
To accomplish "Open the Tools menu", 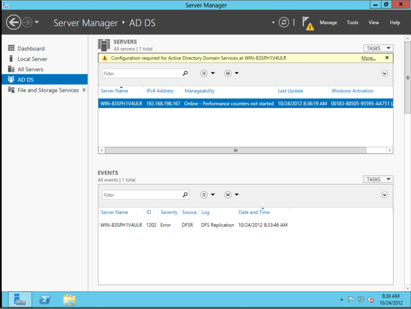I will (352, 23).
